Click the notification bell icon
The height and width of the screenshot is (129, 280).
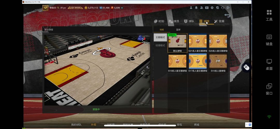(x=197, y=8)
